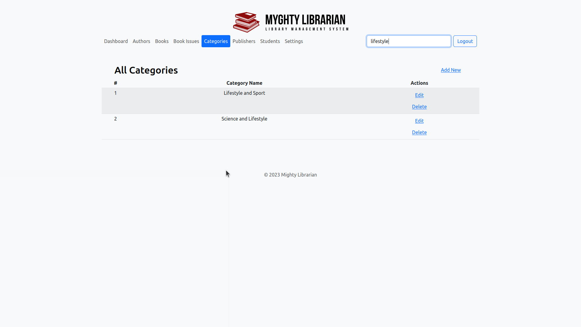581x327 pixels.
Task: Delete the Lifestyle and Sport category
Action: [x=419, y=107]
